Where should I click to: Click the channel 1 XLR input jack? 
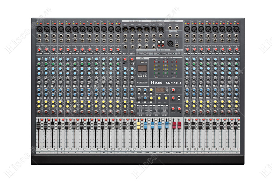click(39, 29)
